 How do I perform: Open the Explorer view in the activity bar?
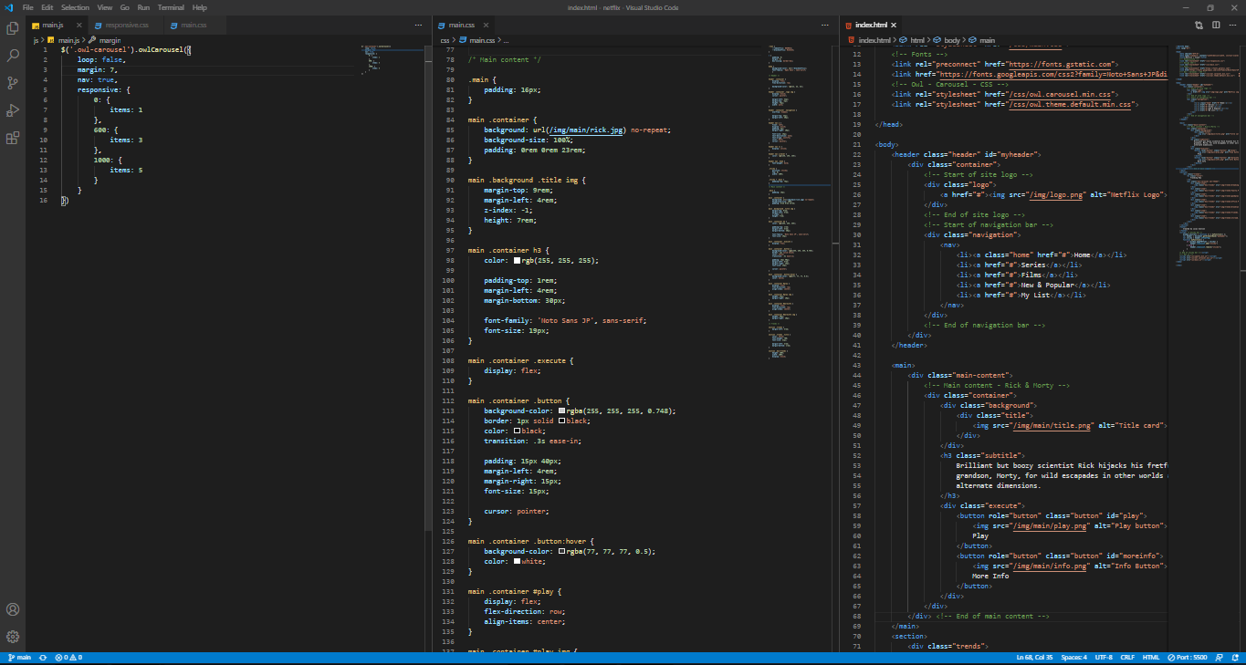[12, 28]
